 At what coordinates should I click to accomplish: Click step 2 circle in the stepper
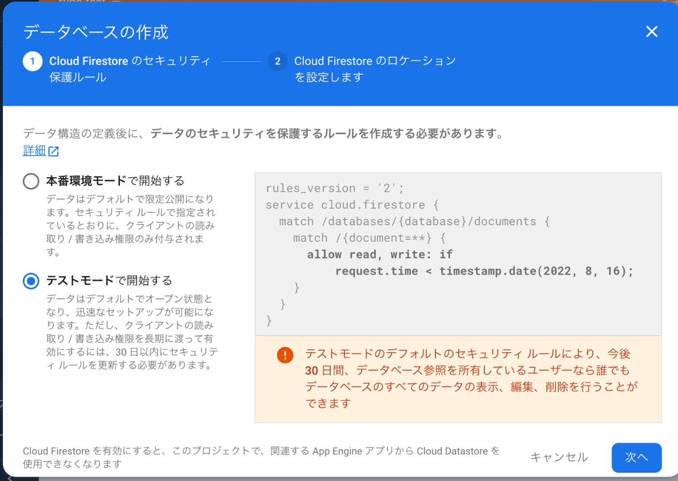[x=277, y=61]
